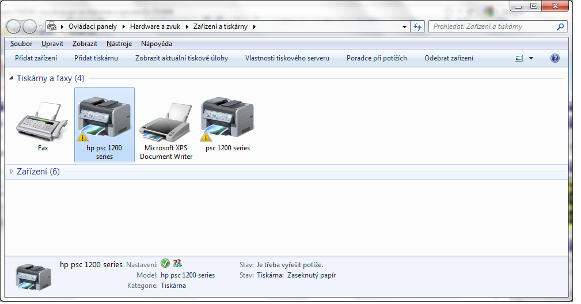Click the Je třeba vyřešit potíže status
The image size is (581, 304).
pos(290,265)
